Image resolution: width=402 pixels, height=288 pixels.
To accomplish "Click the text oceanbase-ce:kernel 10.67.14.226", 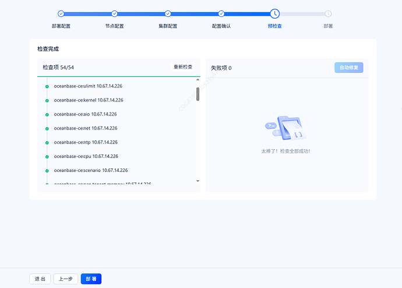I will point(89,100).
